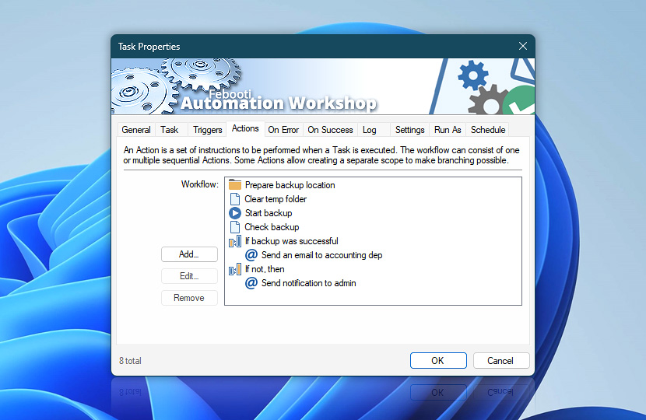
Task: Select the Clear temp folder action
Action: pyautogui.click(x=276, y=199)
